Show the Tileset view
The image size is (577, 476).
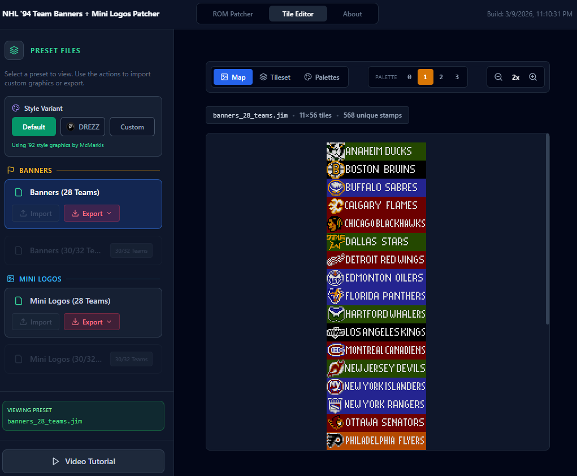tap(275, 77)
